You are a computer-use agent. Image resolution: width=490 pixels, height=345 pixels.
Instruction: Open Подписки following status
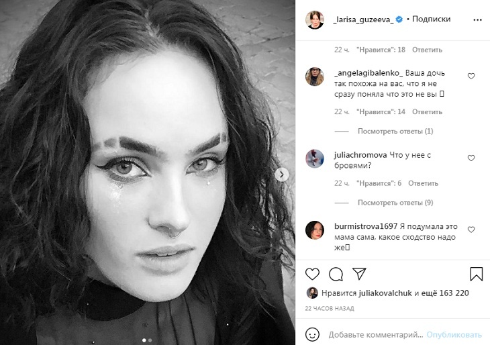[431, 19]
